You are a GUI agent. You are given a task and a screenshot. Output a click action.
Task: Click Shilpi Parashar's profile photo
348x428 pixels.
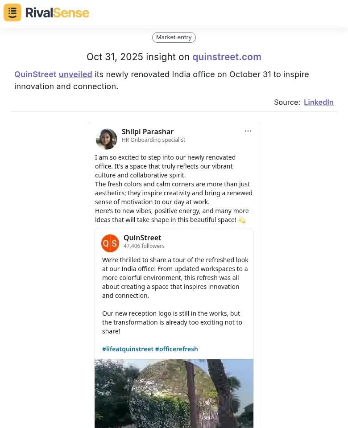click(106, 139)
